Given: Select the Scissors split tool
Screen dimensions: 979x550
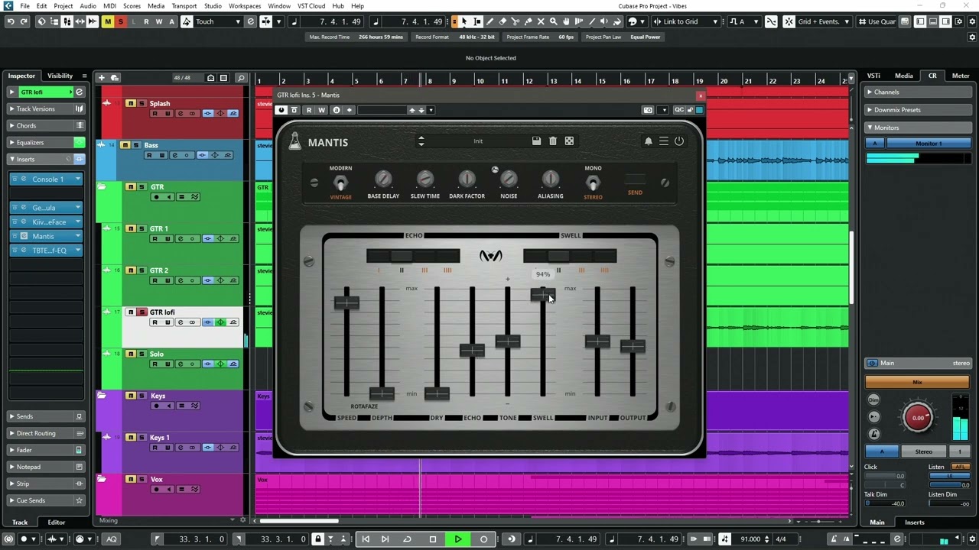Looking at the screenshot, I should pyautogui.click(x=516, y=21).
